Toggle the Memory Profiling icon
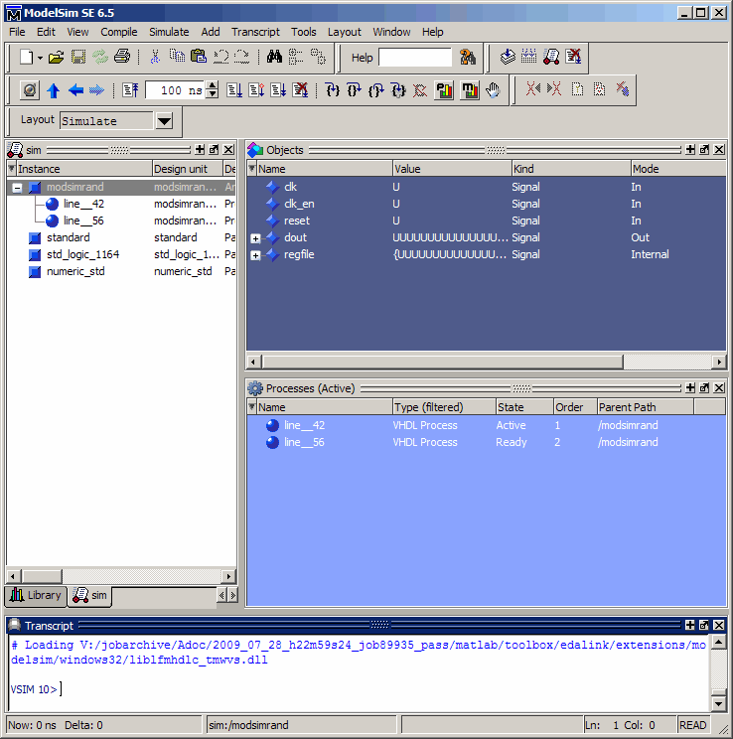The width and height of the screenshot is (733, 739). point(470,90)
